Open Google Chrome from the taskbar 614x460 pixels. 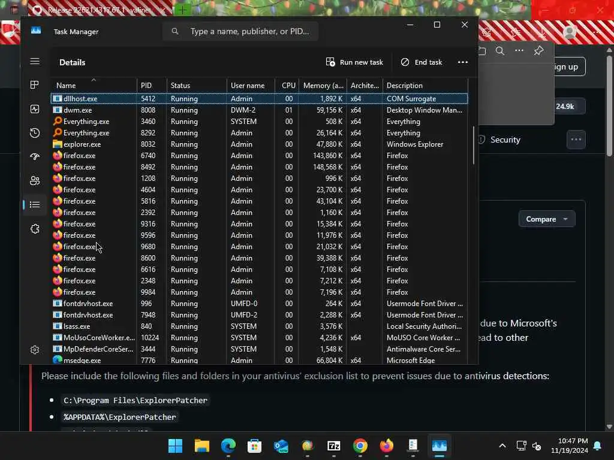click(360, 446)
